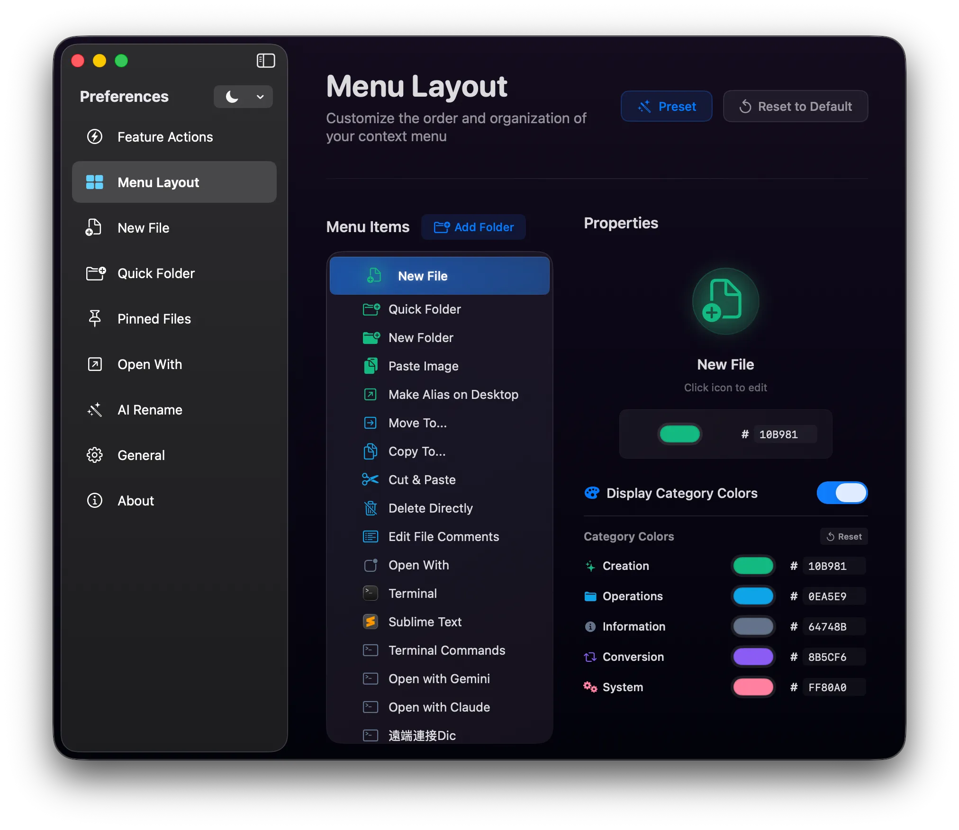Click the System category pink swatch

tap(753, 687)
